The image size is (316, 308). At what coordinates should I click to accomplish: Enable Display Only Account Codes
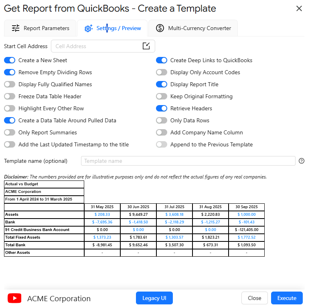pos(162,72)
